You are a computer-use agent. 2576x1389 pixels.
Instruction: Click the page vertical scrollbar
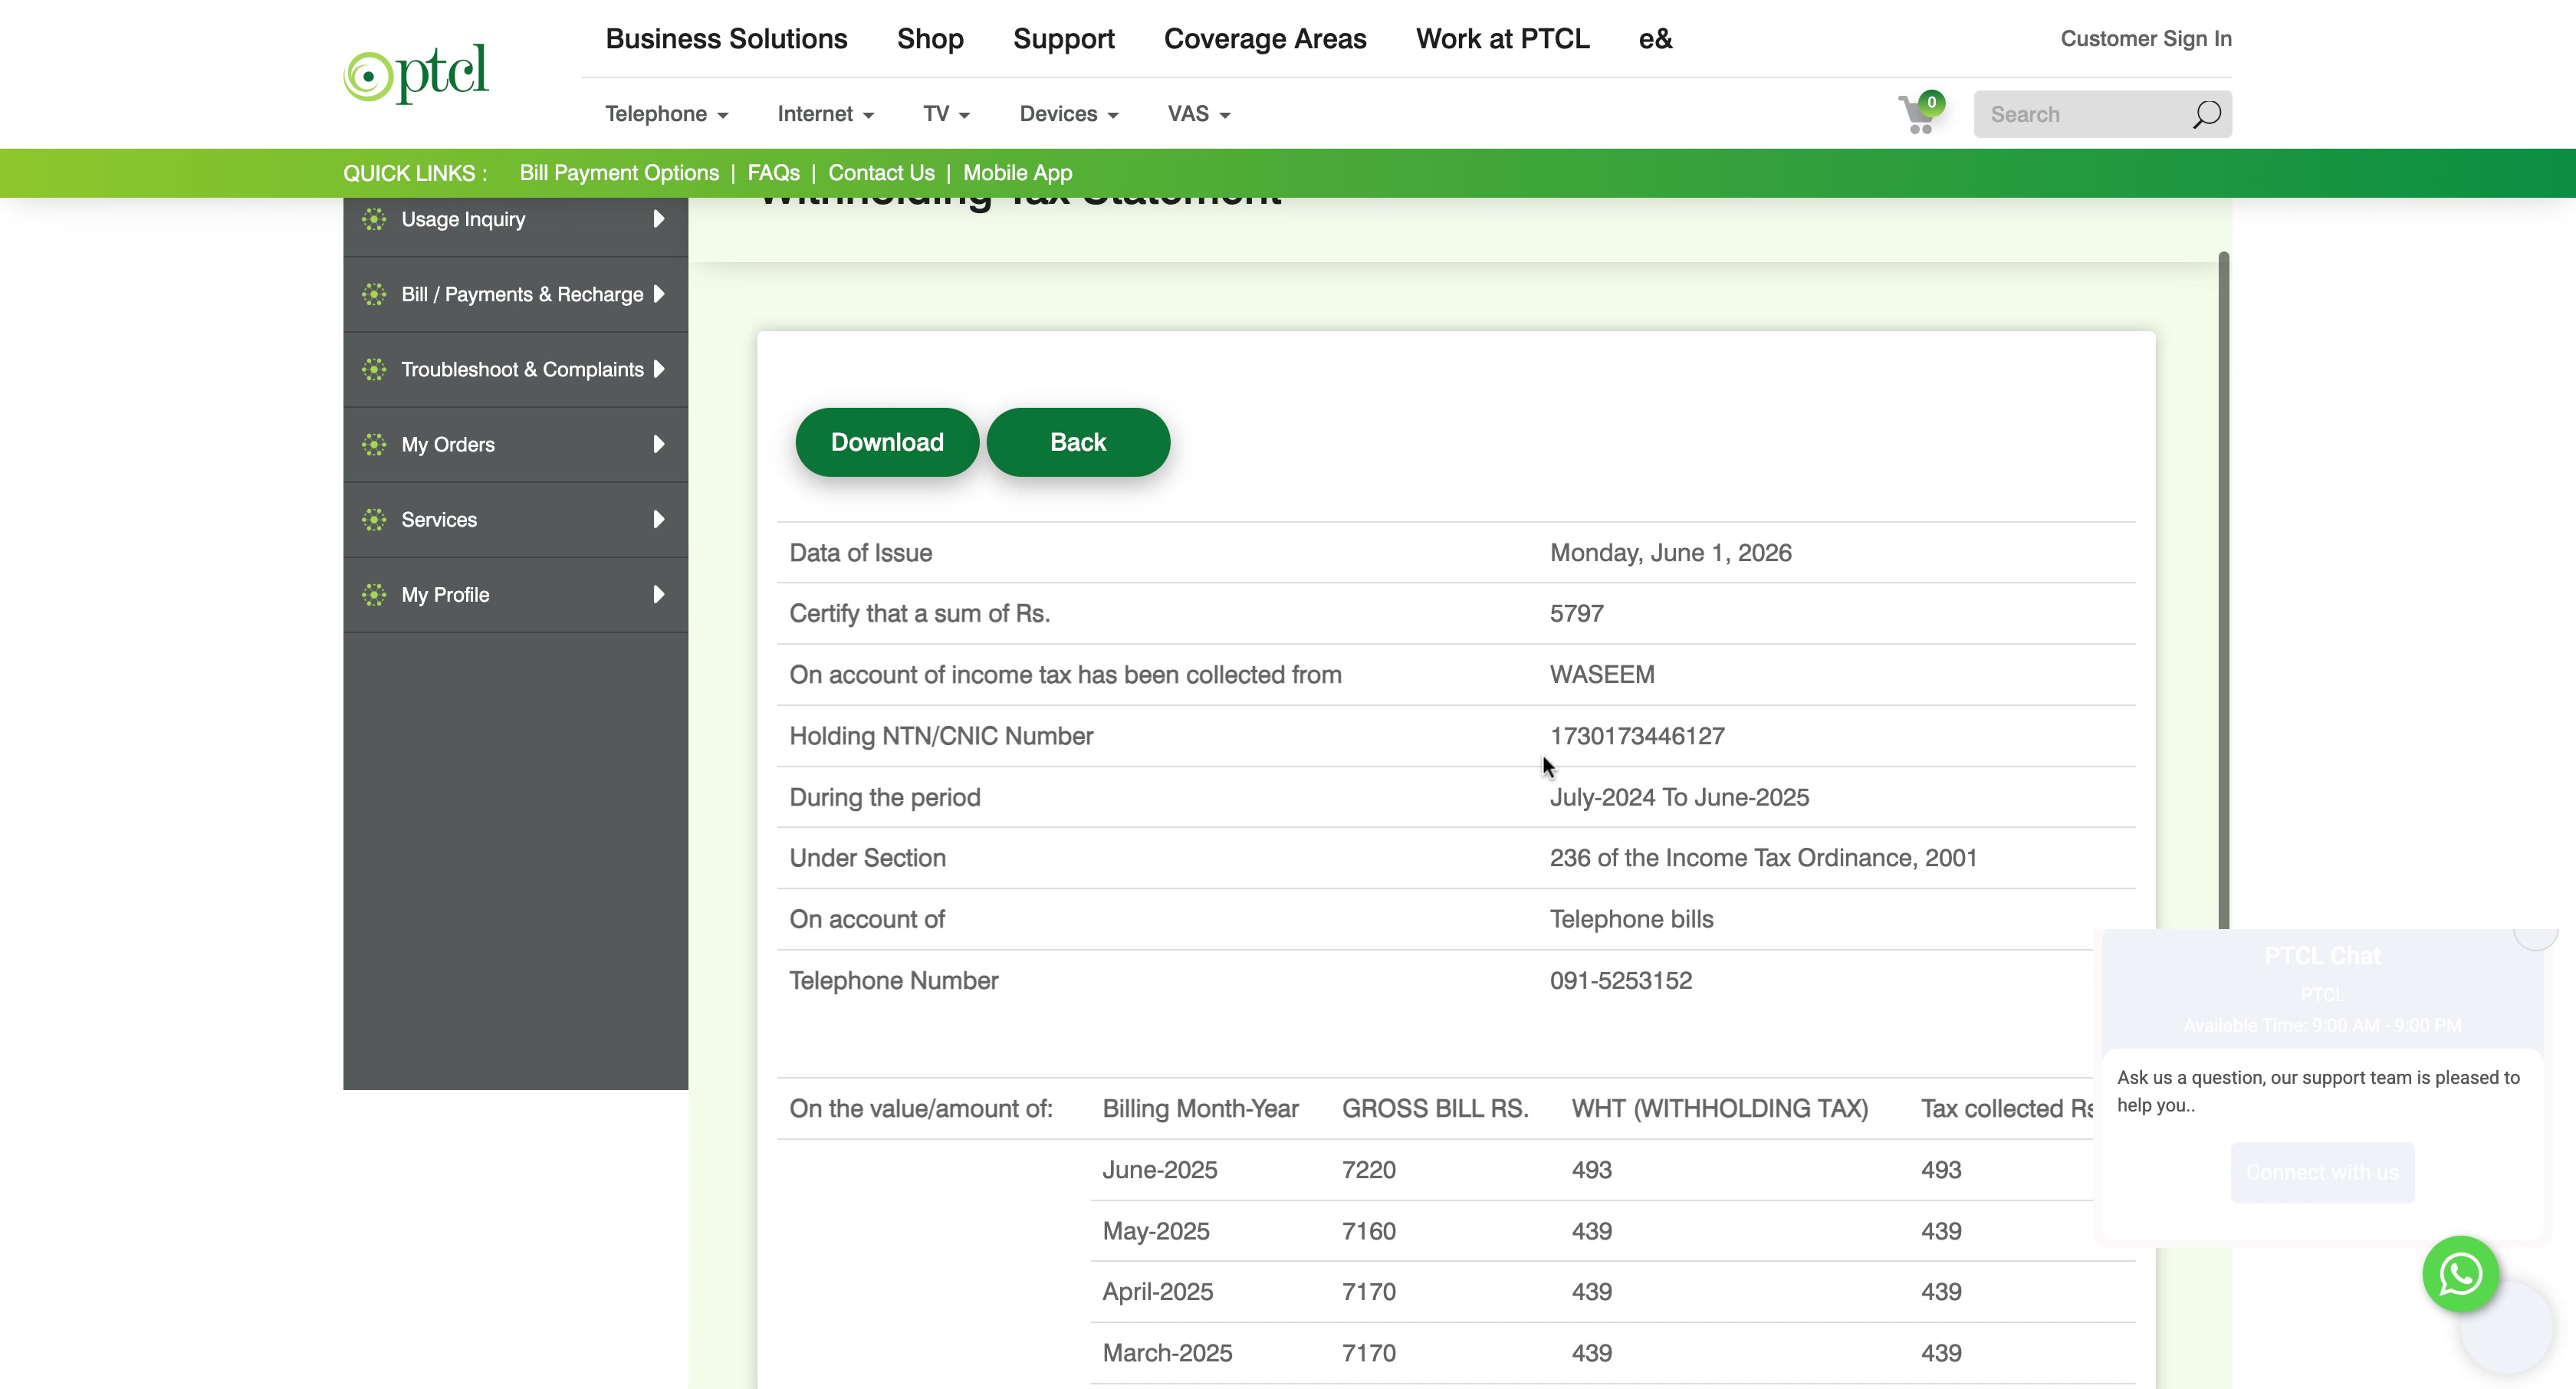[2223, 590]
